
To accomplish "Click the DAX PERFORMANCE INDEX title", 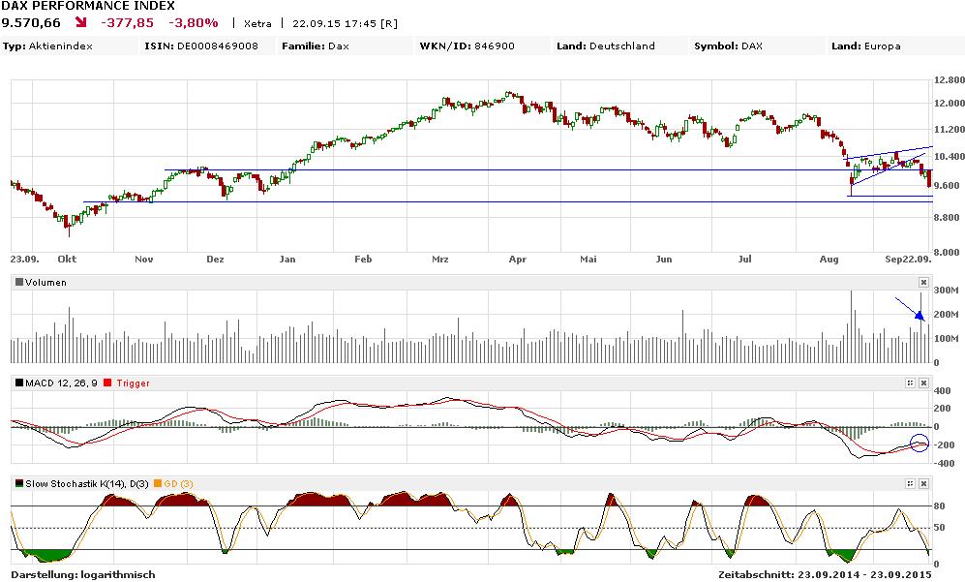I will (x=88, y=6).
